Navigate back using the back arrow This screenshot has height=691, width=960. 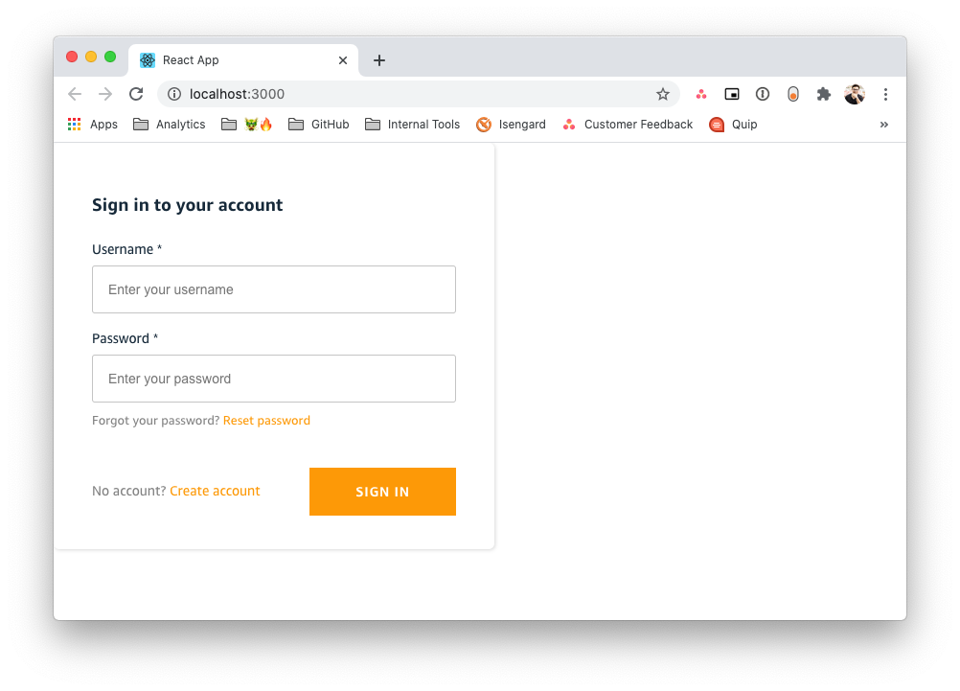click(75, 94)
